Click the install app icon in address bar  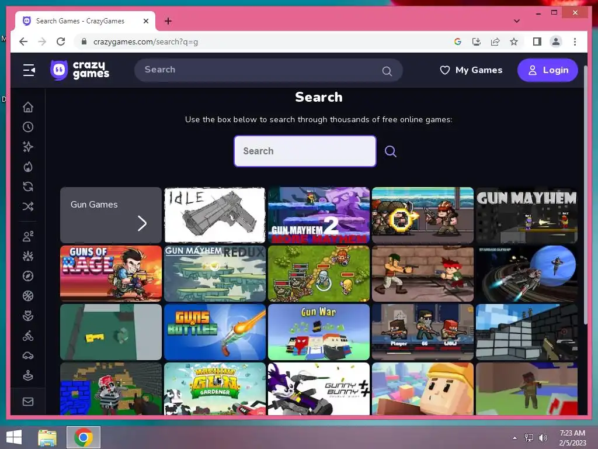477,42
